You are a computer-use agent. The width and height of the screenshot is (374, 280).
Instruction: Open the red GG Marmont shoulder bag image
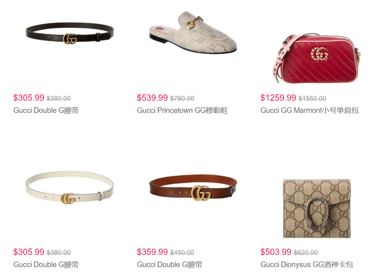click(317, 58)
